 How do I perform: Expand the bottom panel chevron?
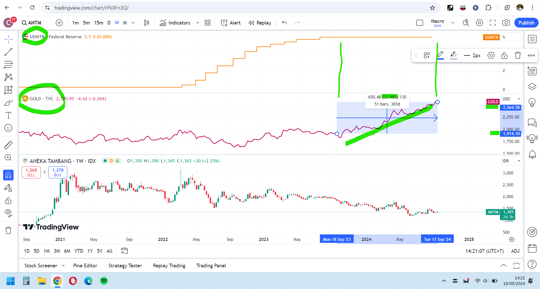coord(503,266)
